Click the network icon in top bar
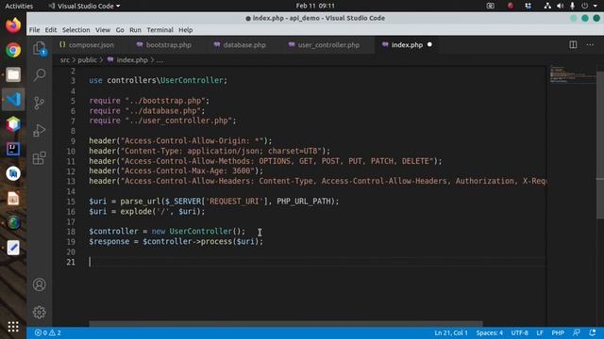604x339 pixels. click(547, 6)
